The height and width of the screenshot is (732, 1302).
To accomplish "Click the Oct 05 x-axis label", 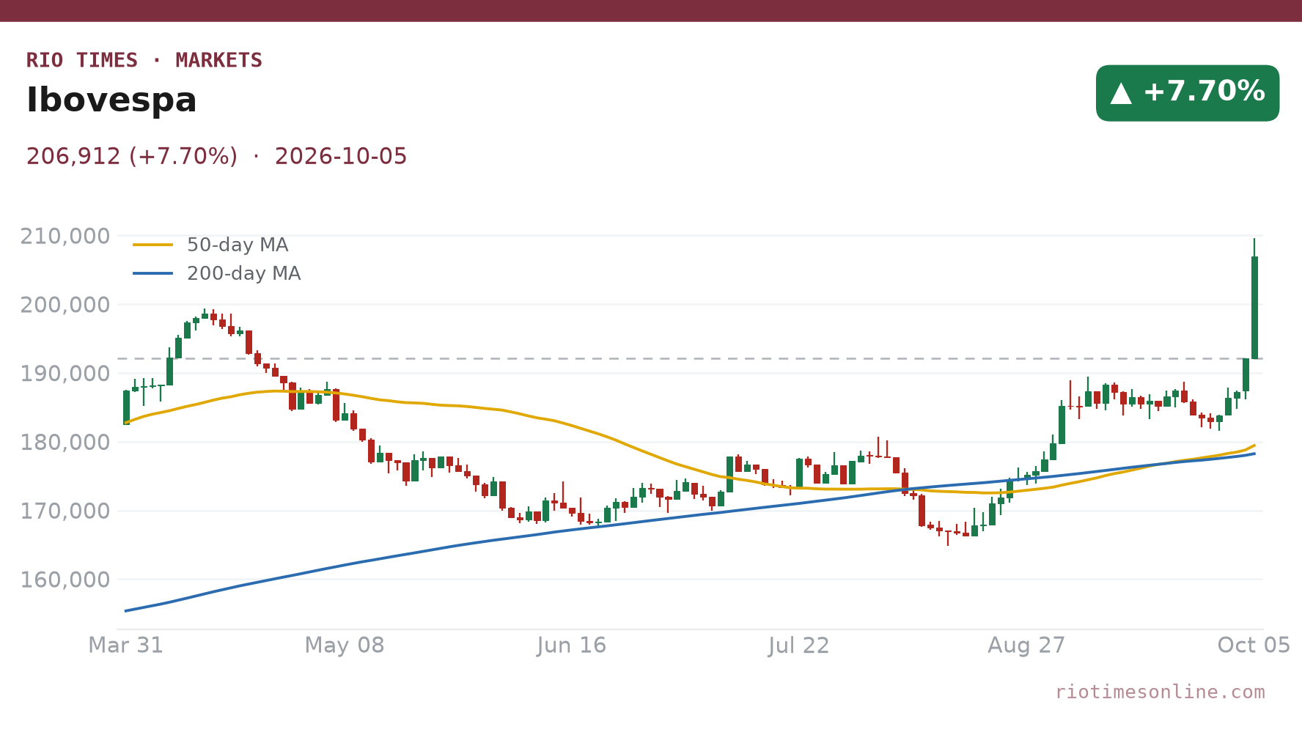I will [x=1254, y=646].
